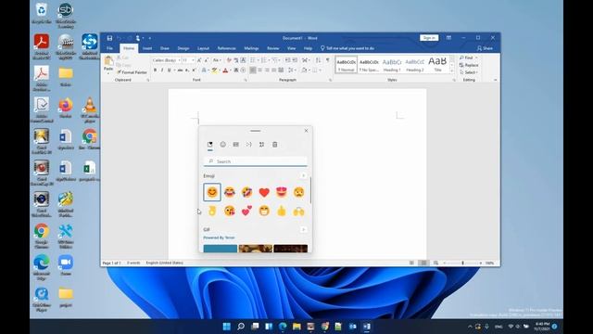Select the Symbols tab in emoji panel
The image size is (593, 334).
[x=261, y=145]
